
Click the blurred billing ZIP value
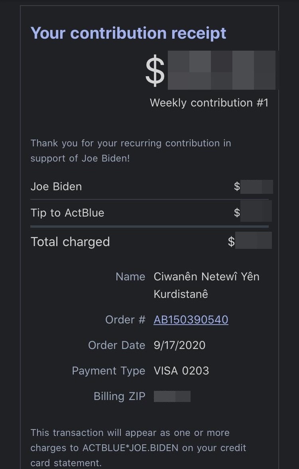(172, 396)
